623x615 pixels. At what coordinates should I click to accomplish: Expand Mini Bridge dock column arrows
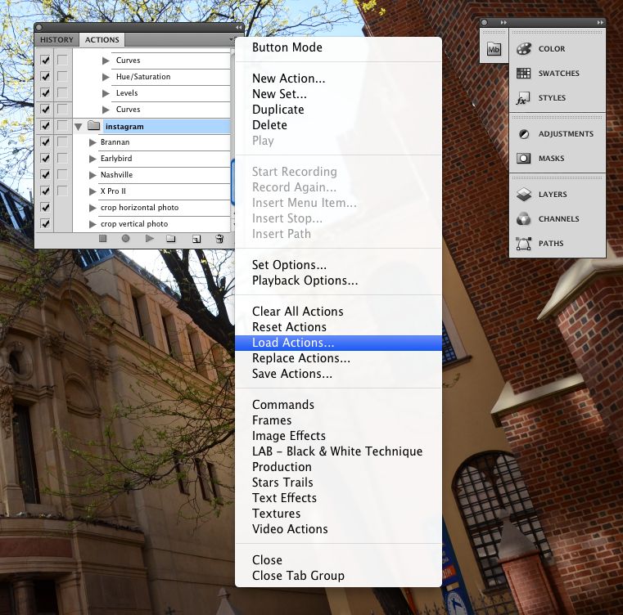[503, 23]
